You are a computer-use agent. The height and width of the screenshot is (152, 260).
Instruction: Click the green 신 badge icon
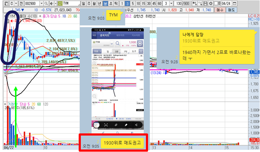coord(60,3)
